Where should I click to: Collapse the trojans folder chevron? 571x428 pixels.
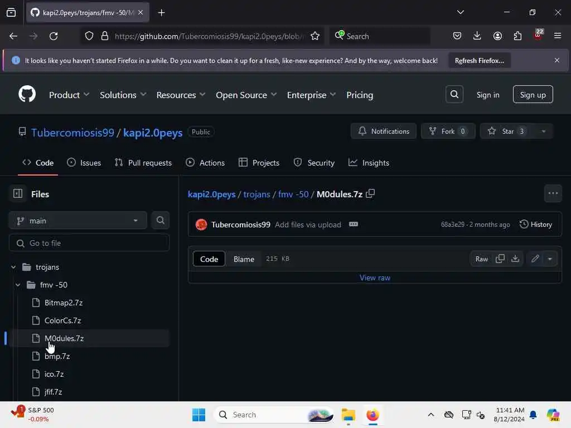click(x=13, y=267)
